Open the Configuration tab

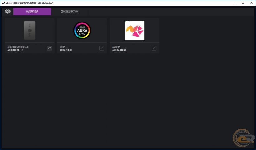coord(69,12)
